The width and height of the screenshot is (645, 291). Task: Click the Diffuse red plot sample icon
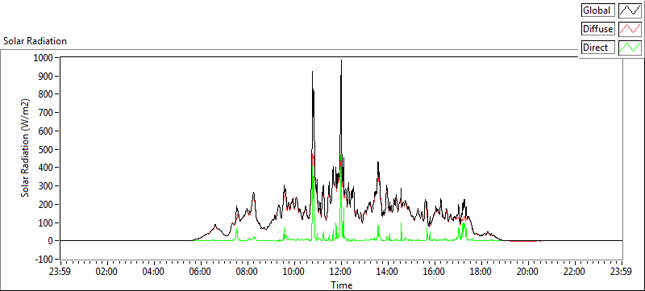[x=630, y=29]
